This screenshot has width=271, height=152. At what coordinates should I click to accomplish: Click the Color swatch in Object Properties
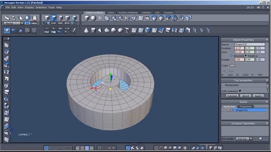[x=232, y=65]
